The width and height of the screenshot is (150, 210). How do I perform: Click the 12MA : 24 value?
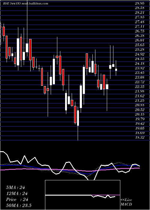click(17, 193)
